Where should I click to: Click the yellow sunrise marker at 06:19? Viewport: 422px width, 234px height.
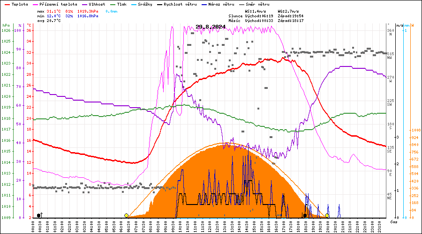click(x=126, y=215)
